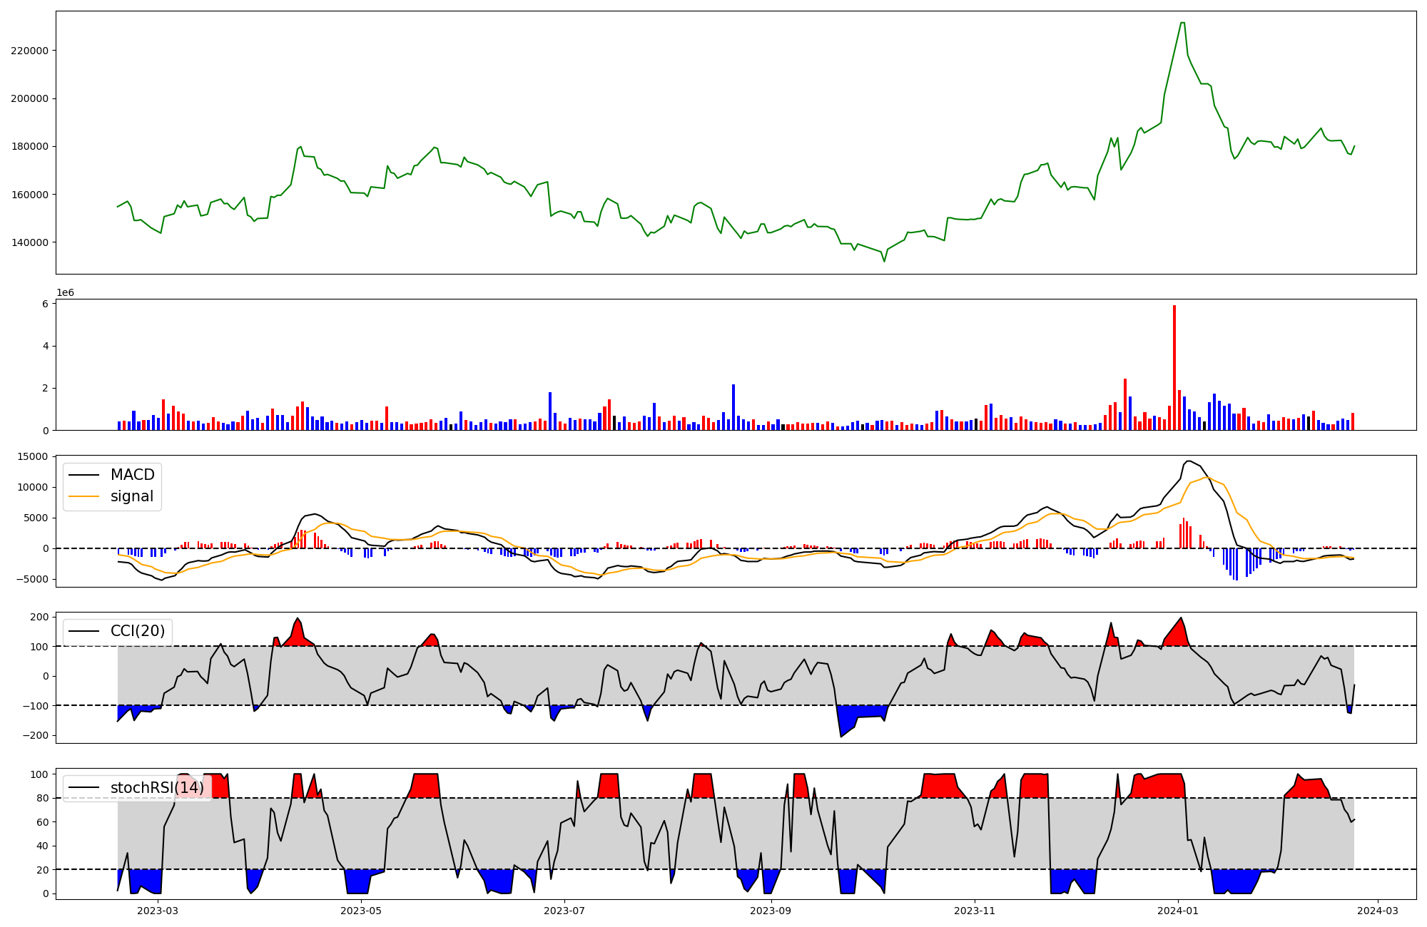
Task: Click the 2023-09 x-axis tick label
Action: click(x=771, y=911)
